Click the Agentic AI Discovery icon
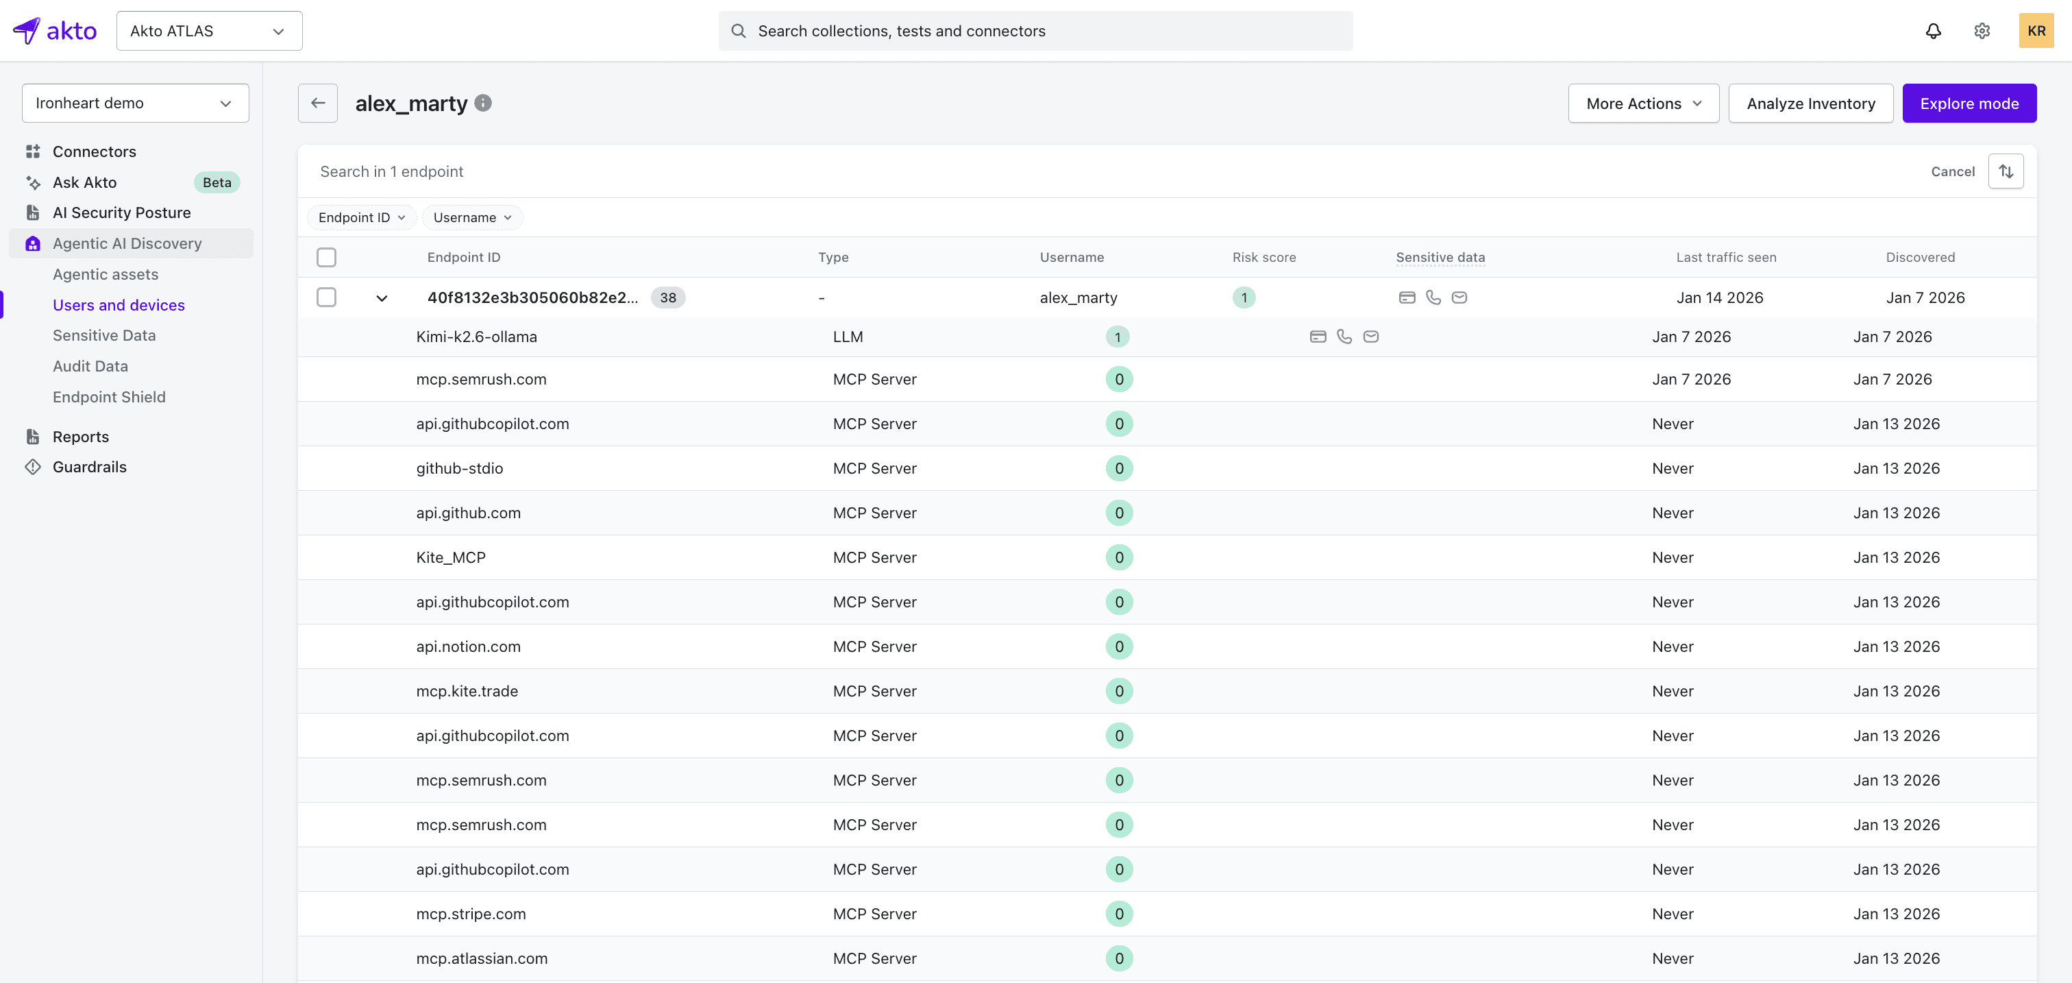 click(33, 244)
